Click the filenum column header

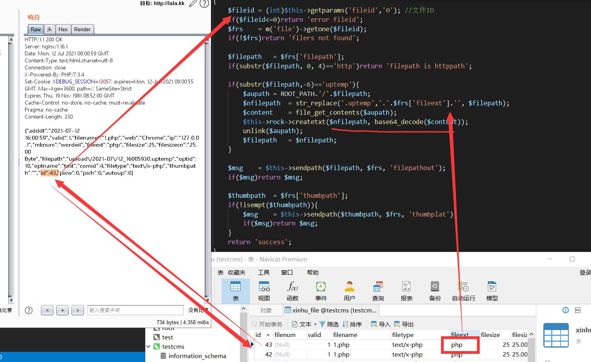[x=290, y=335]
